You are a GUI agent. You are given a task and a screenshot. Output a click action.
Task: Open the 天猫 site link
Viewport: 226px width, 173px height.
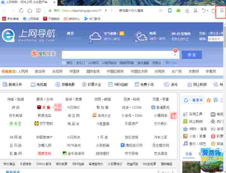(44, 107)
